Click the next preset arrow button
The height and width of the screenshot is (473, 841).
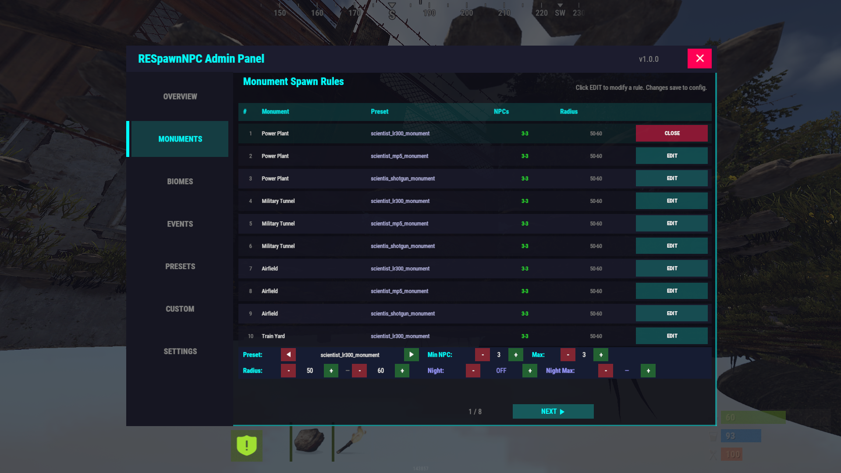[411, 355]
